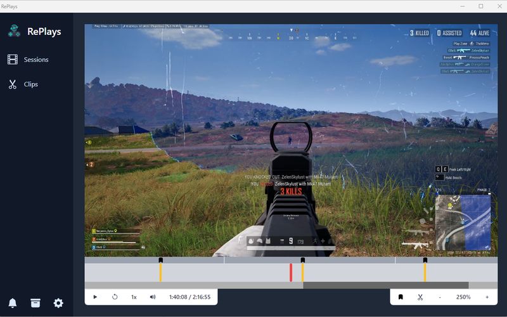Screen dimensions: 507x317
Task: Open notifications bell in sidebar
Action: pyautogui.click(x=13, y=303)
